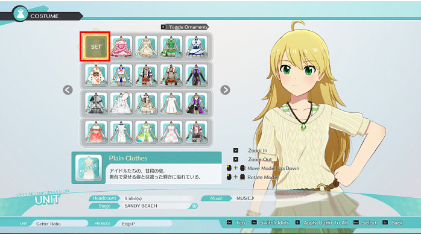The width and height of the screenshot is (421, 234).
Task: Pick the long black and purple dress
Action: point(196,75)
